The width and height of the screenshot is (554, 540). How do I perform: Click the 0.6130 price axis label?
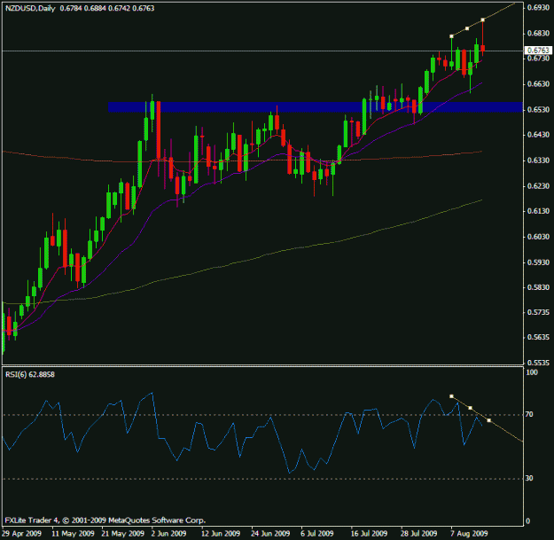538,211
